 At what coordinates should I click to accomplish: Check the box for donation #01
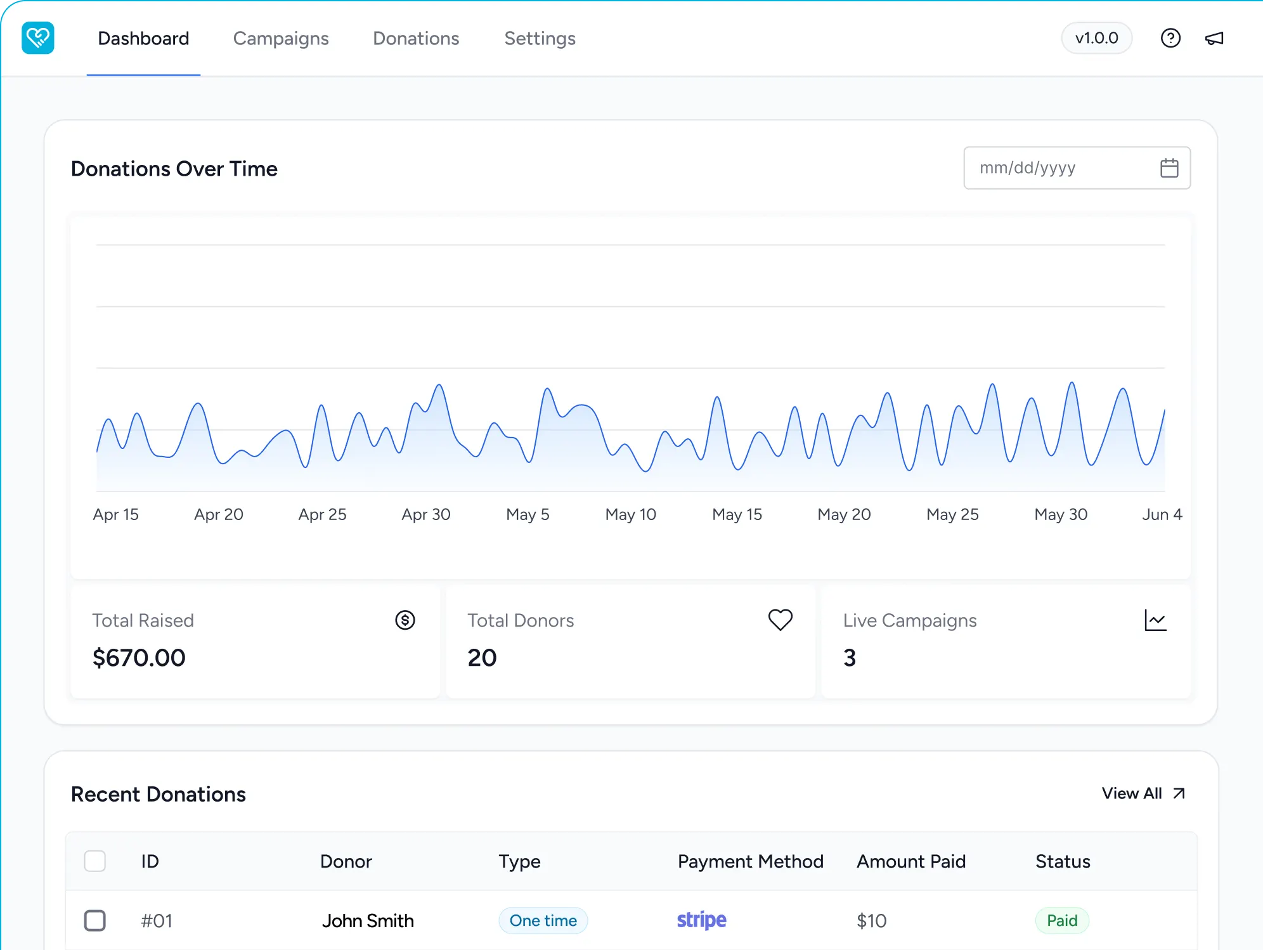tap(95, 920)
